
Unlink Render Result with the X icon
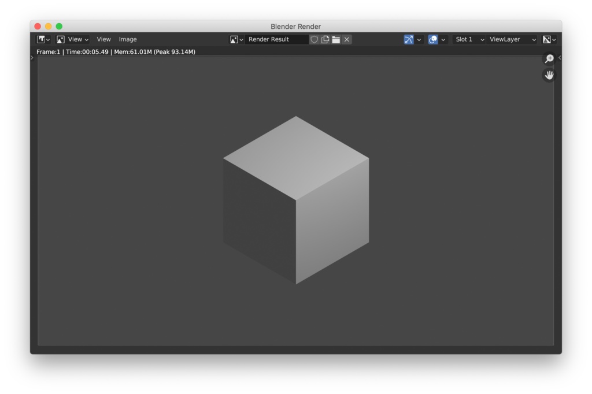point(346,39)
